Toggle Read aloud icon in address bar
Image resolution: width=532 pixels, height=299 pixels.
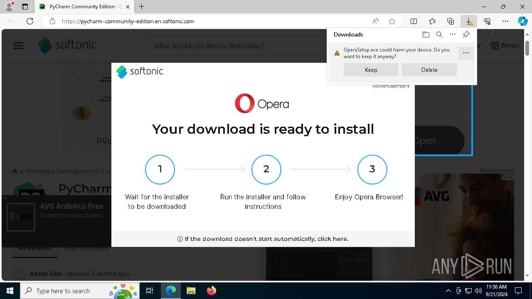375,21
